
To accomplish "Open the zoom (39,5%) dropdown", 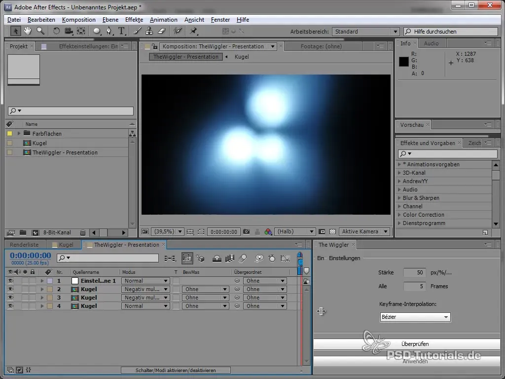I will pyautogui.click(x=167, y=232).
